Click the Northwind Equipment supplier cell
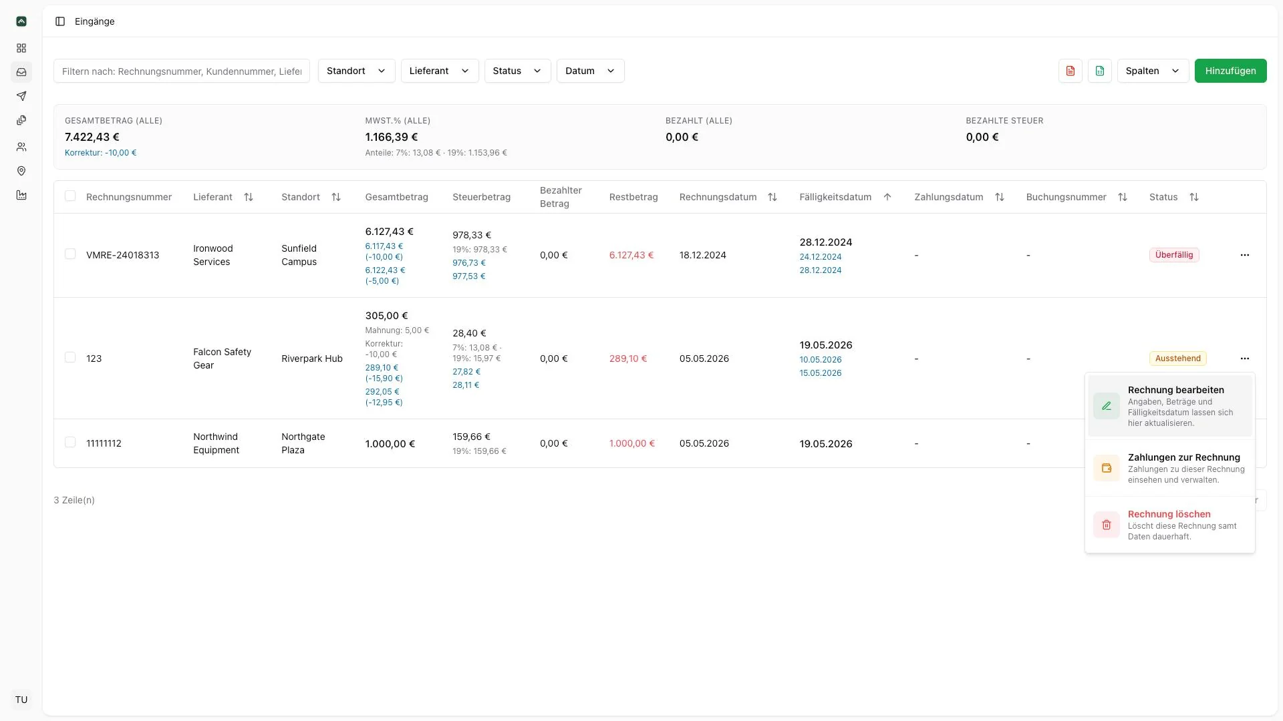The height and width of the screenshot is (721, 1283). tap(217, 443)
